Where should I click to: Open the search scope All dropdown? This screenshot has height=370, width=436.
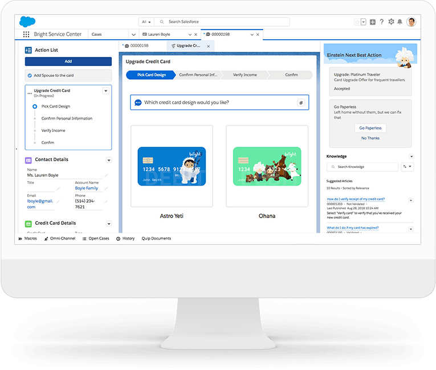coord(146,22)
